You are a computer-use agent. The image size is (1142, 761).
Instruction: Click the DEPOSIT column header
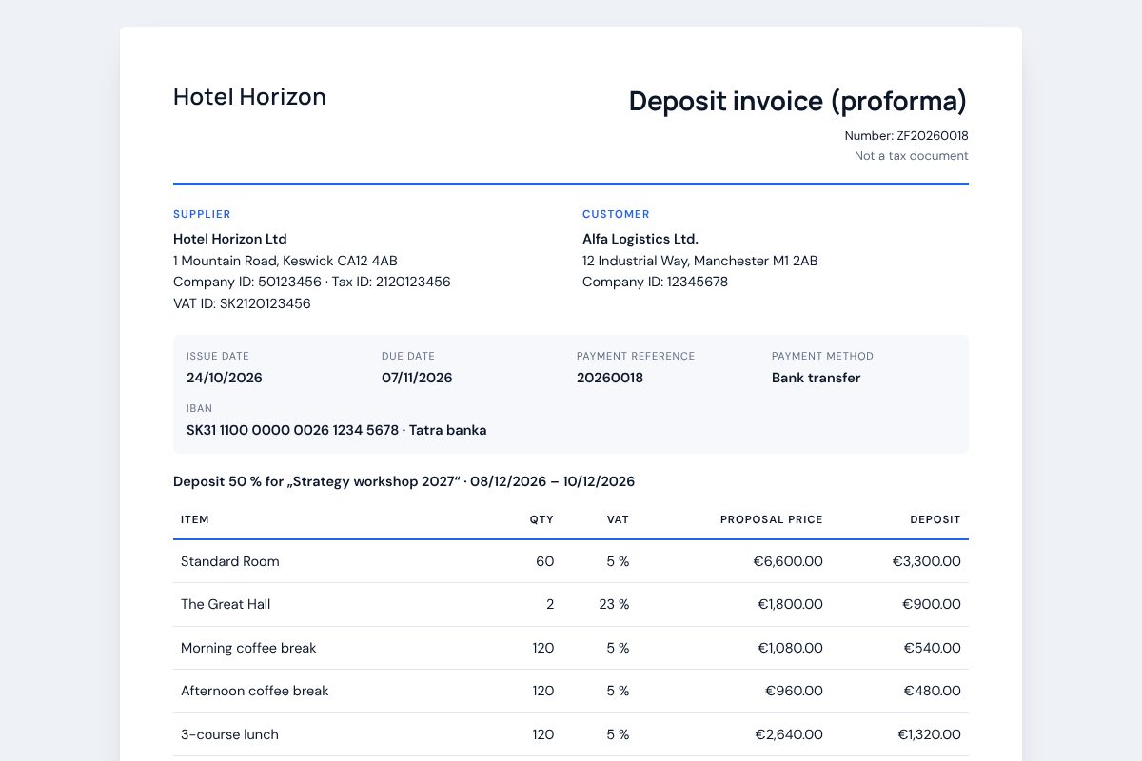(x=935, y=519)
